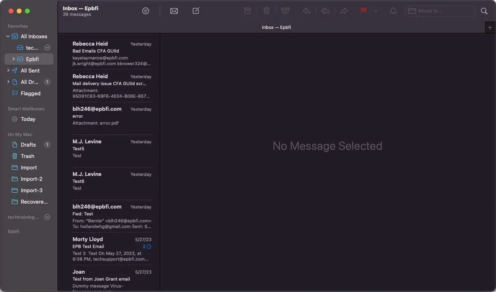The width and height of the screenshot is (496, 292).
Task: Click the Get Mail envelope icon
Action: coord(174,11)
